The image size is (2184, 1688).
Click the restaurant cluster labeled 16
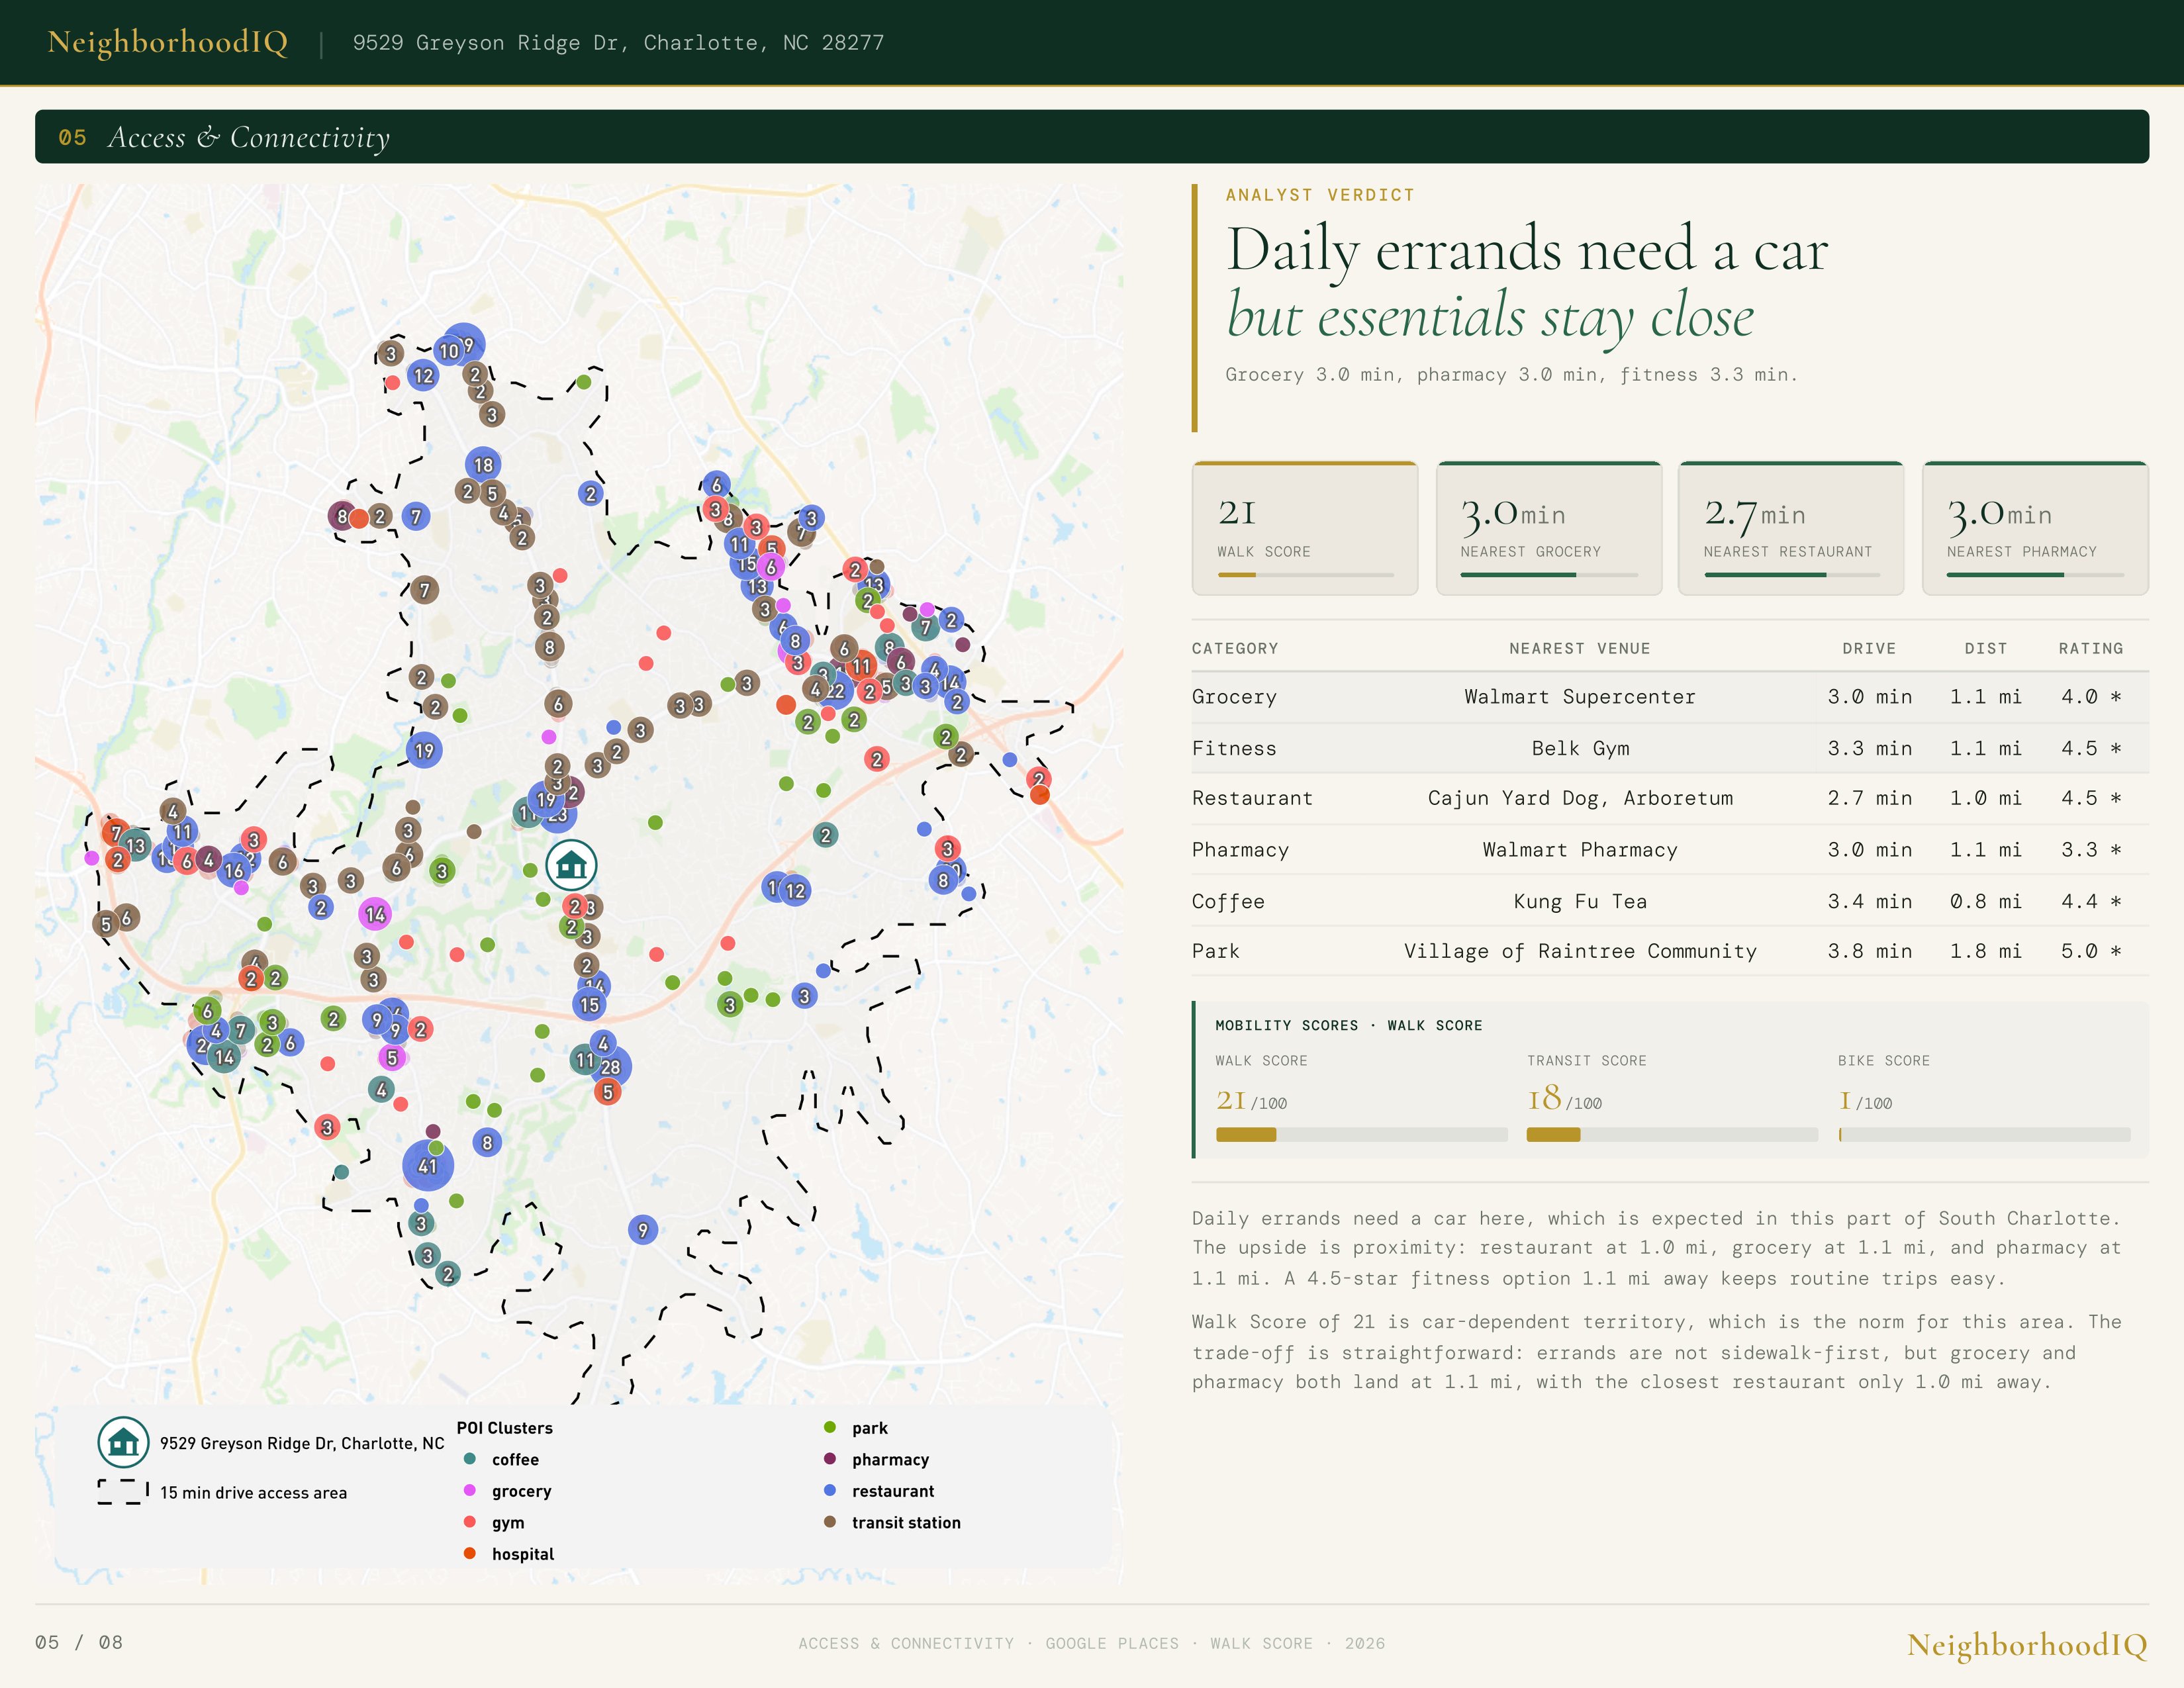(235, 870)
